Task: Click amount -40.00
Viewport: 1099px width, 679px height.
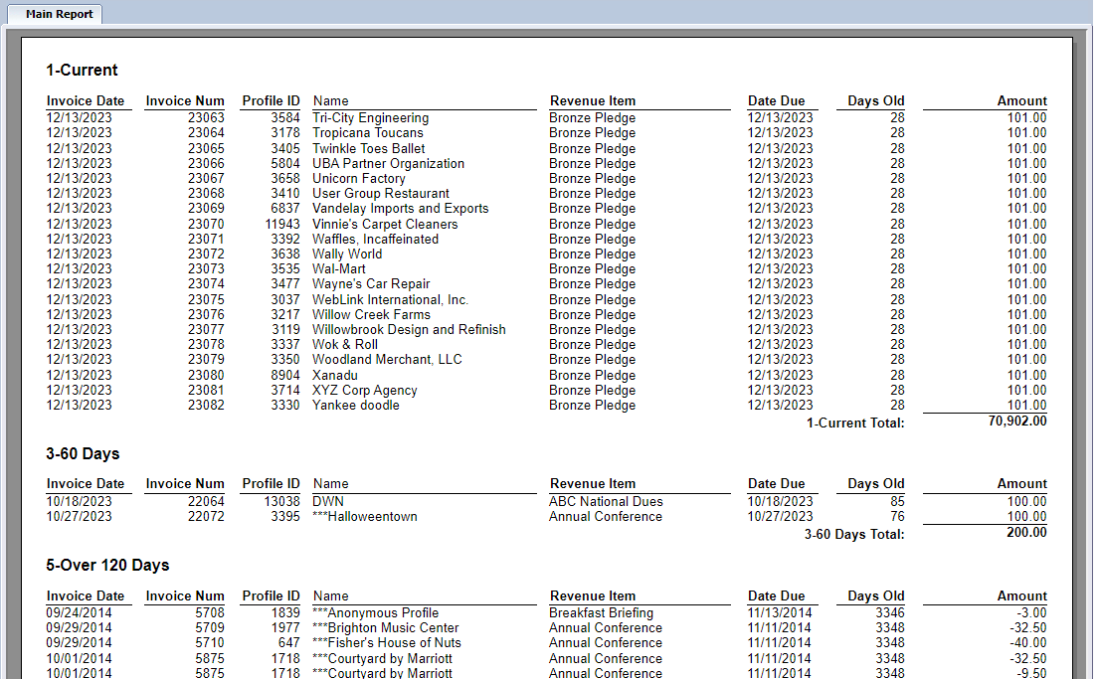Action: pyautogui.click(x=1028, y=642)
